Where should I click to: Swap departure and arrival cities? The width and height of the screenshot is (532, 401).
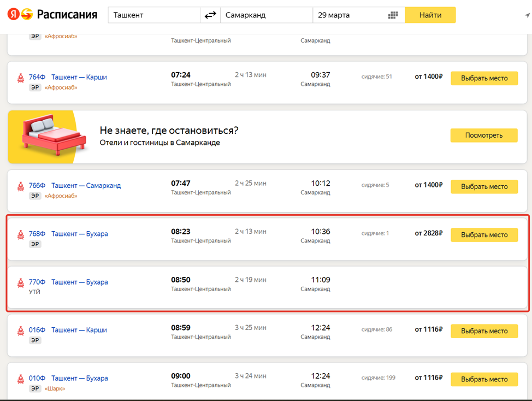210,15
